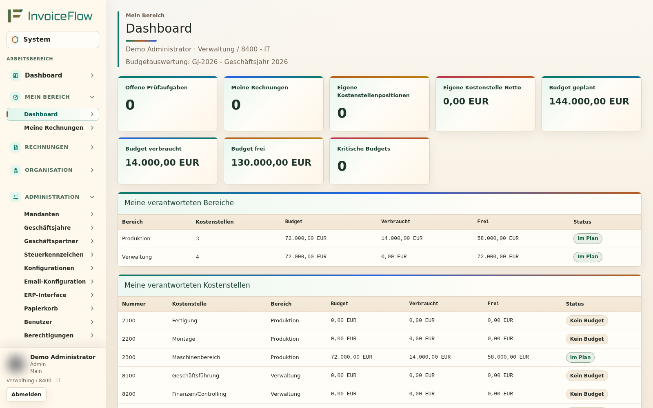Image resolution: width=653 pixels, height=408 pixels.
Task: Open top-level Dashboard chevron
Action: click(92, 75)
